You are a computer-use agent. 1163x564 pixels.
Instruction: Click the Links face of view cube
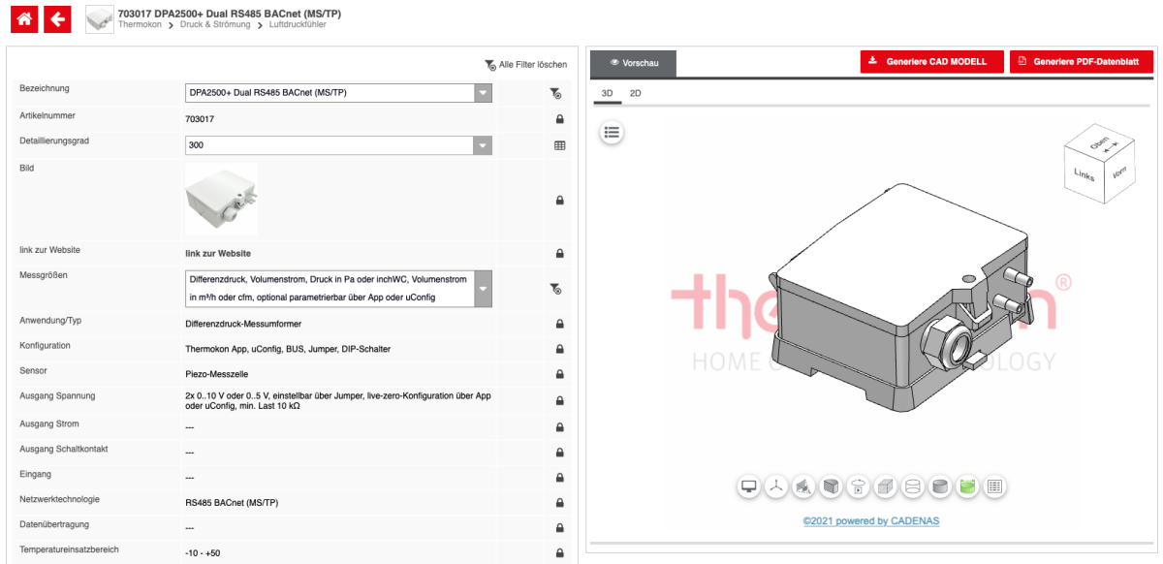[1084, 176]
